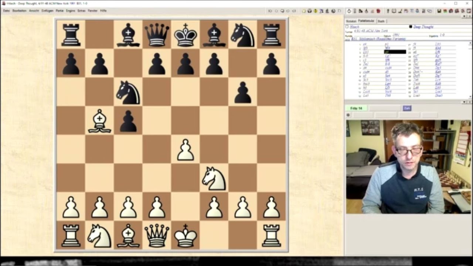Screen dimensions: 473x266
Task: Open the Einfügen menu
Action: 47,11
